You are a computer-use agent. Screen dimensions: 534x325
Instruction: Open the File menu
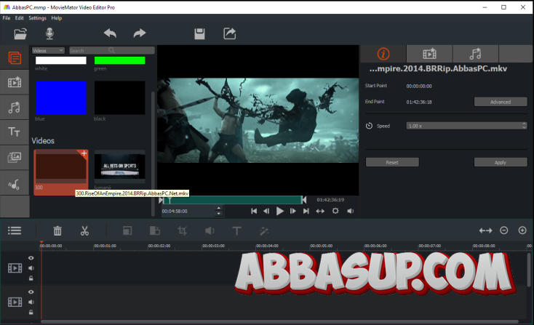(x=7, y=18)
